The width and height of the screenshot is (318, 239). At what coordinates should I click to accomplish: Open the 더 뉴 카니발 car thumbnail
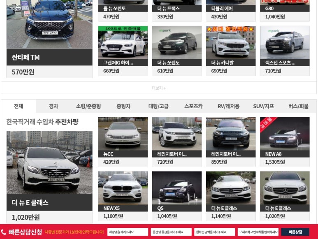click(231, 42)
